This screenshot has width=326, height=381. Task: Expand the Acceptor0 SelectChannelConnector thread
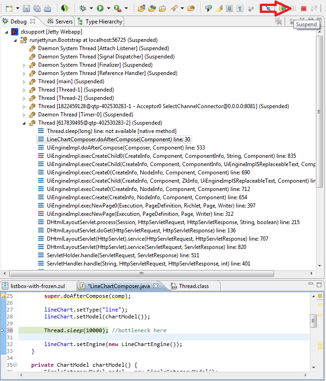pyautogui.click(x=24, y=106)
